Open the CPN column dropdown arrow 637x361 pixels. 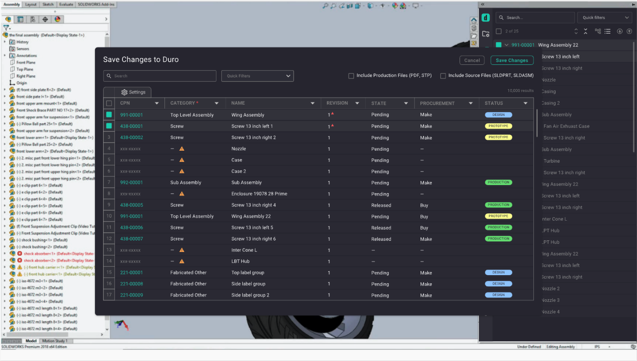click(x=157, y=103)
